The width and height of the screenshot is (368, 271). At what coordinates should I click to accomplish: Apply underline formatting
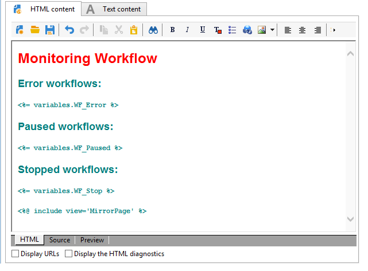203,30
